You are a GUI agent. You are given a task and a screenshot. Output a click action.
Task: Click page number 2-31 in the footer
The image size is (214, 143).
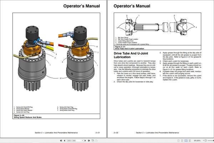coord(98,133)
